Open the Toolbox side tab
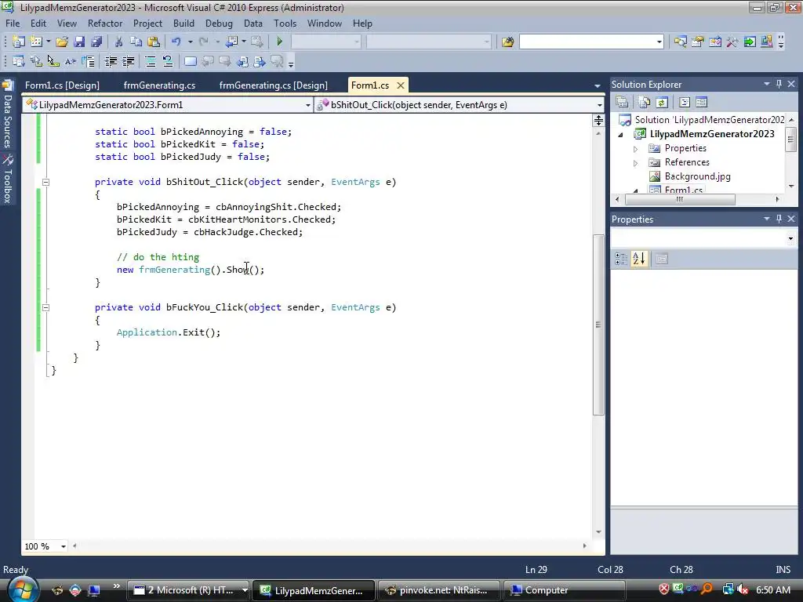 [x=8, y=180]
